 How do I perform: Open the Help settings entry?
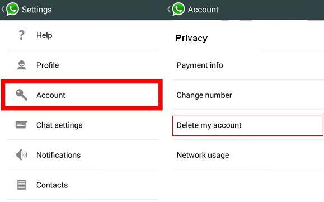82,35
